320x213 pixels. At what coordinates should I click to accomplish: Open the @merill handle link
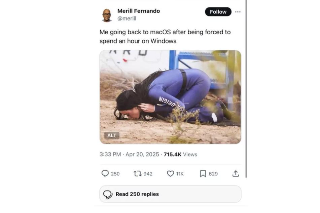click(127, 18)
